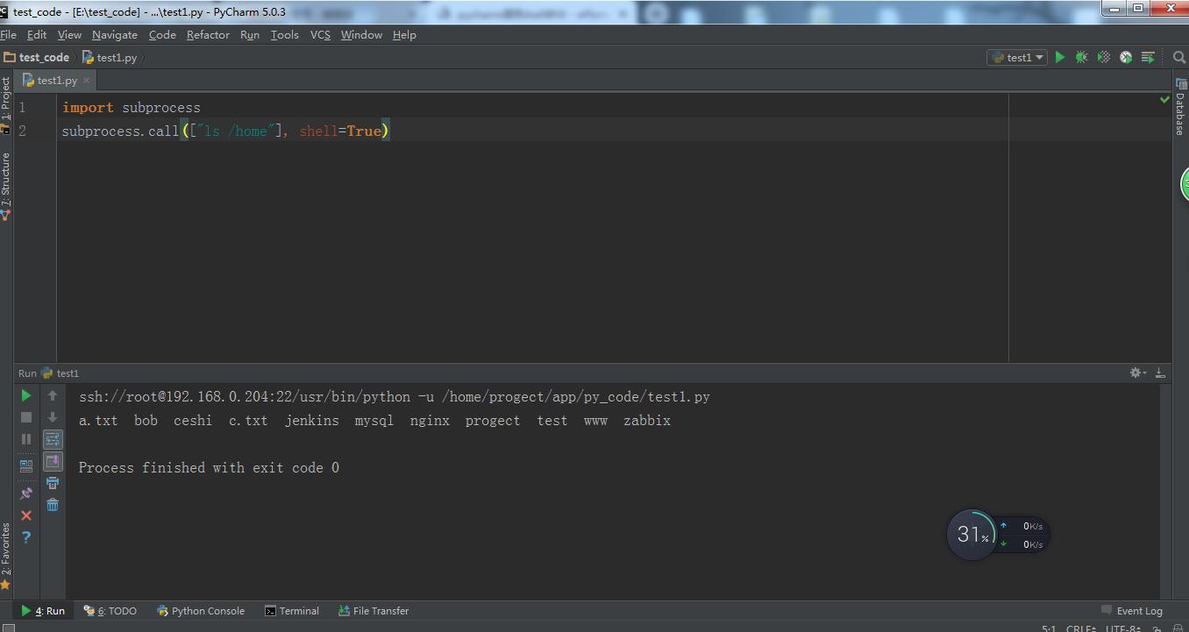This screenshot has height=632, width=1189.
Task: Open the Terminal tool window
Action: click(x=292, y=611)
